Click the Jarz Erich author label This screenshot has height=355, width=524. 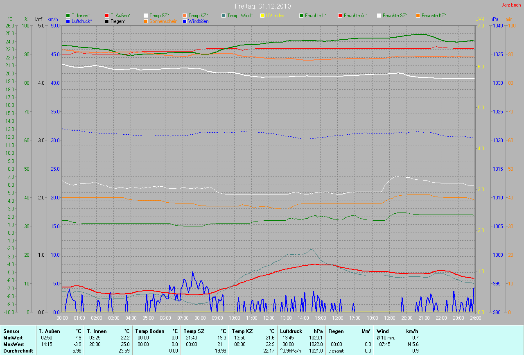(x=511, y=5)
